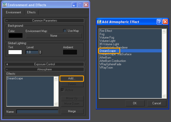Open the Background Color swatch
Screen dimensions: 171x122
[x=15, y=36]
